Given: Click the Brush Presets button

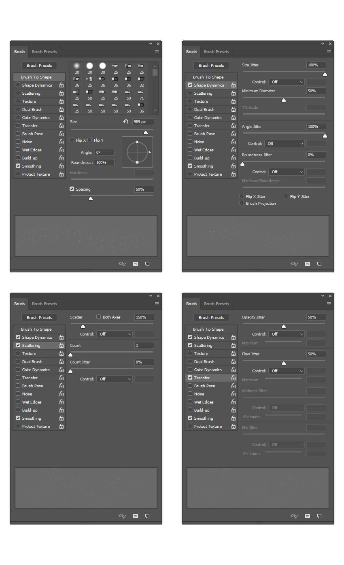Looking at the screenshot, I should 39,65.
